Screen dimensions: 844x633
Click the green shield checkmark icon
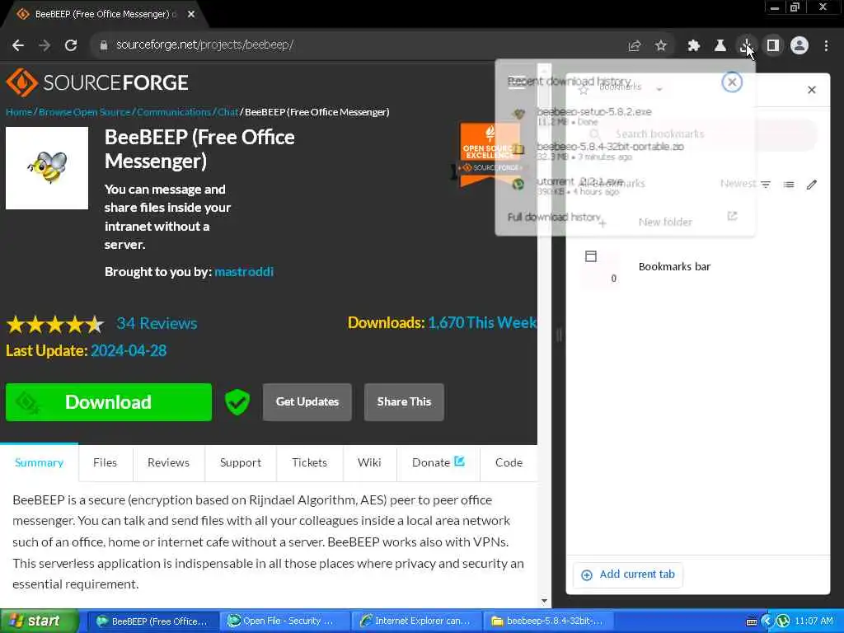[237, 402]
